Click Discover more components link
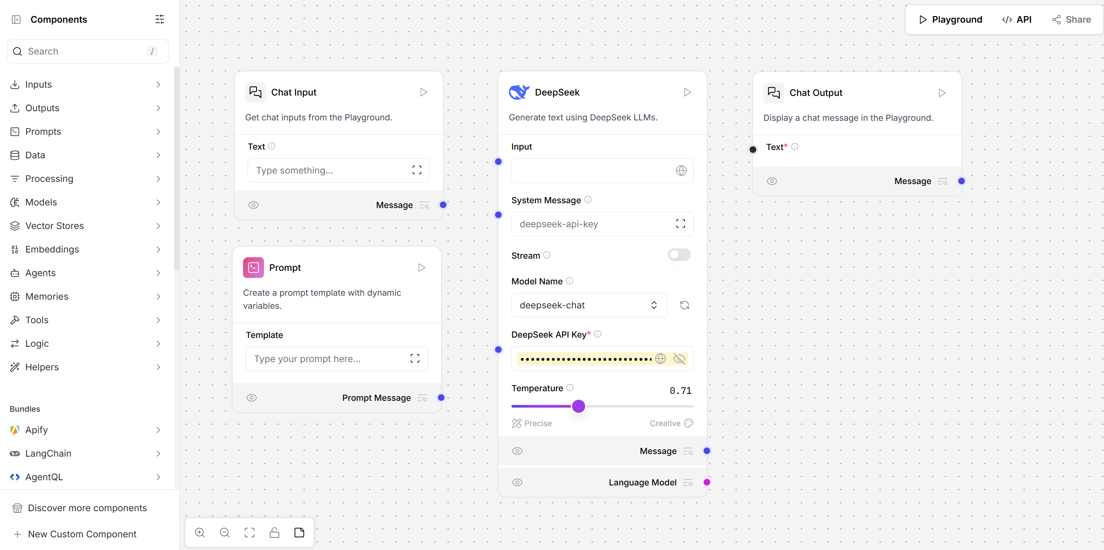 87,508
